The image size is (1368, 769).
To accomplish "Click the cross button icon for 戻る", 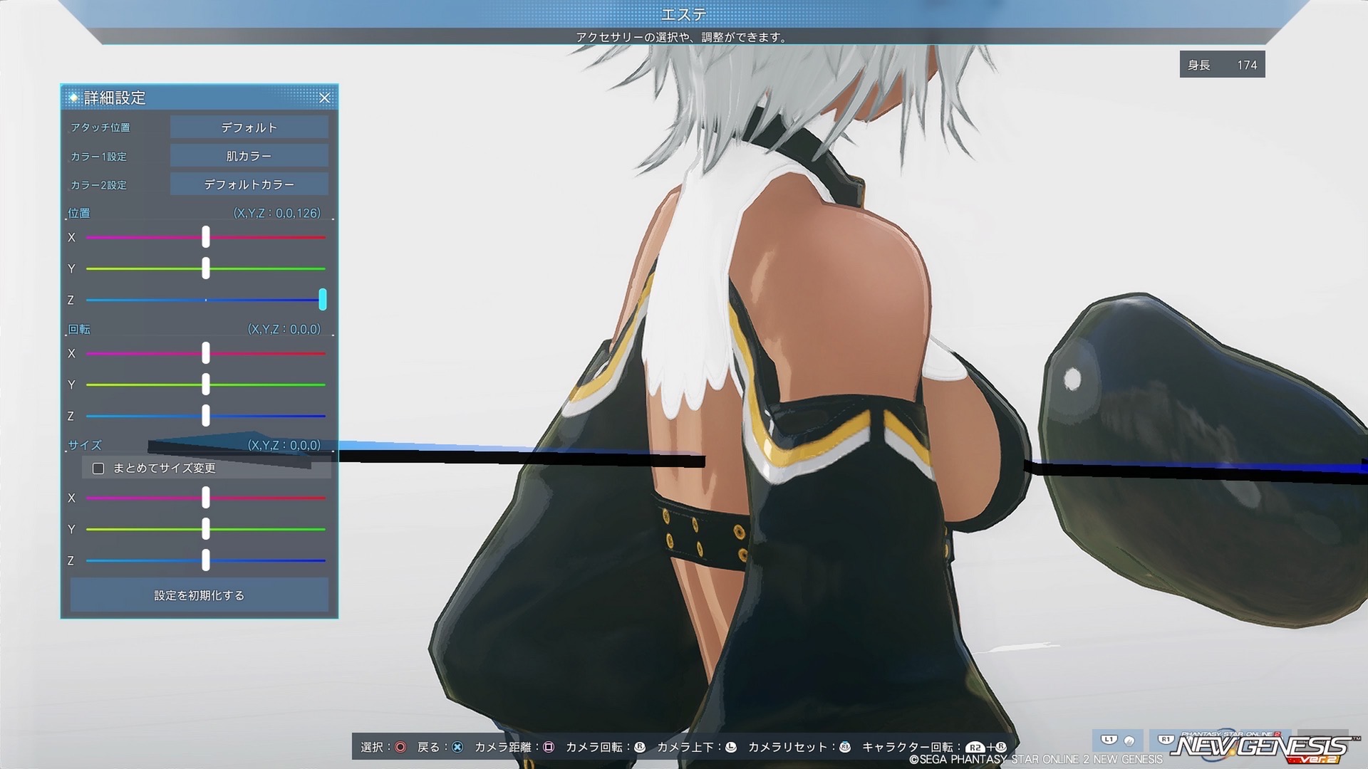I will point(457,747).
